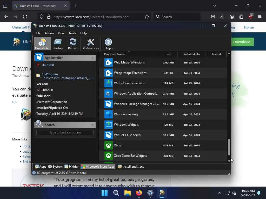Open the list all tabs chevron in Firefox

214,6
